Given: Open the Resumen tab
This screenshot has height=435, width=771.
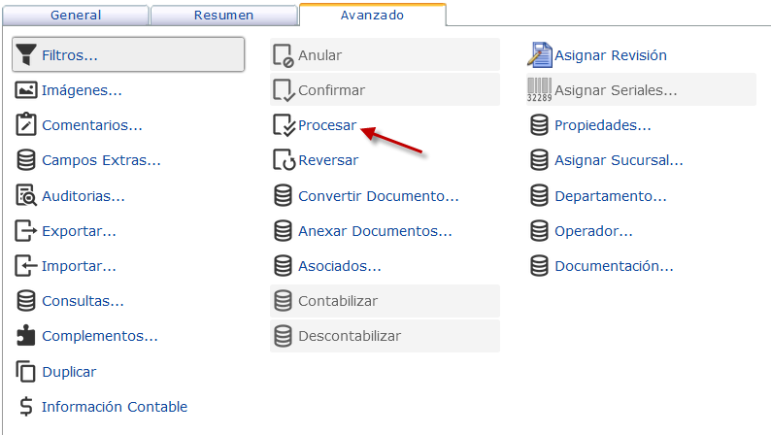Looking at the screenshot, I should tap(224, 16).
